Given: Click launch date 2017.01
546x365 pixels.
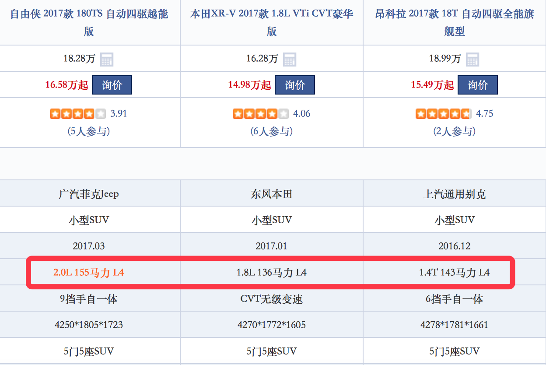Looking at the screenshot, I should (272, 246).
